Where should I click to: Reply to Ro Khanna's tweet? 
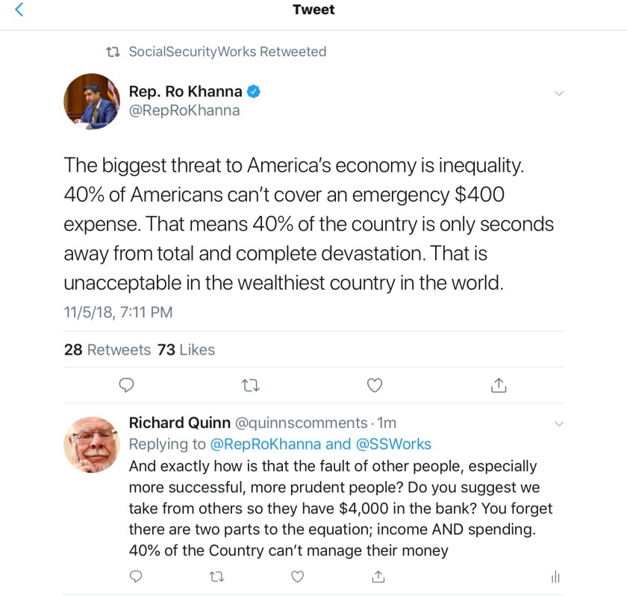point(127,385)
